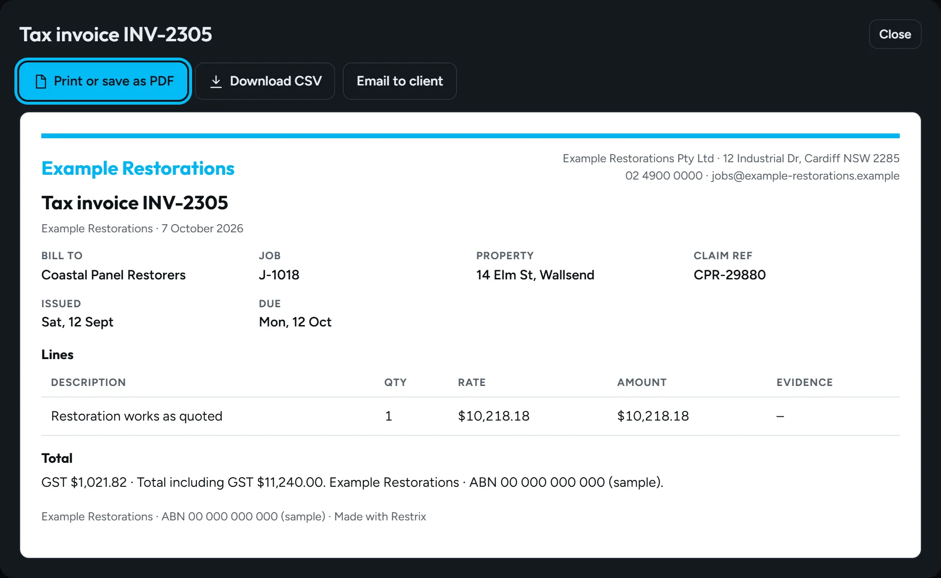The image size is (941, 578).
Task: Click the quantity value 1 in the line row
Action: tap(388, 416)
